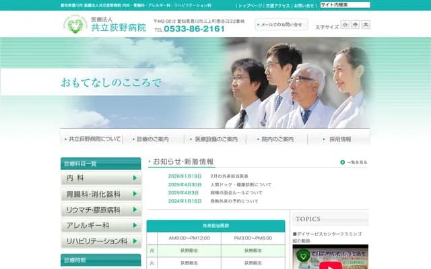
Task: Click the TOPICS section heading
Action: coord(308,219)
